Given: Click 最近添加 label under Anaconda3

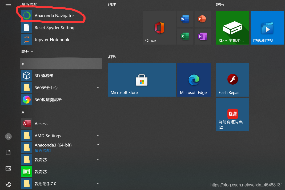Looking at the screenshot, I should (43, 151).
